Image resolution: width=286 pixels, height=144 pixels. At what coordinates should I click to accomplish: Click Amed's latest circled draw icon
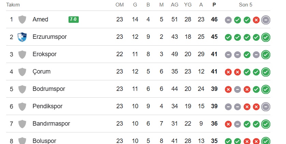[x=266, y=20]
